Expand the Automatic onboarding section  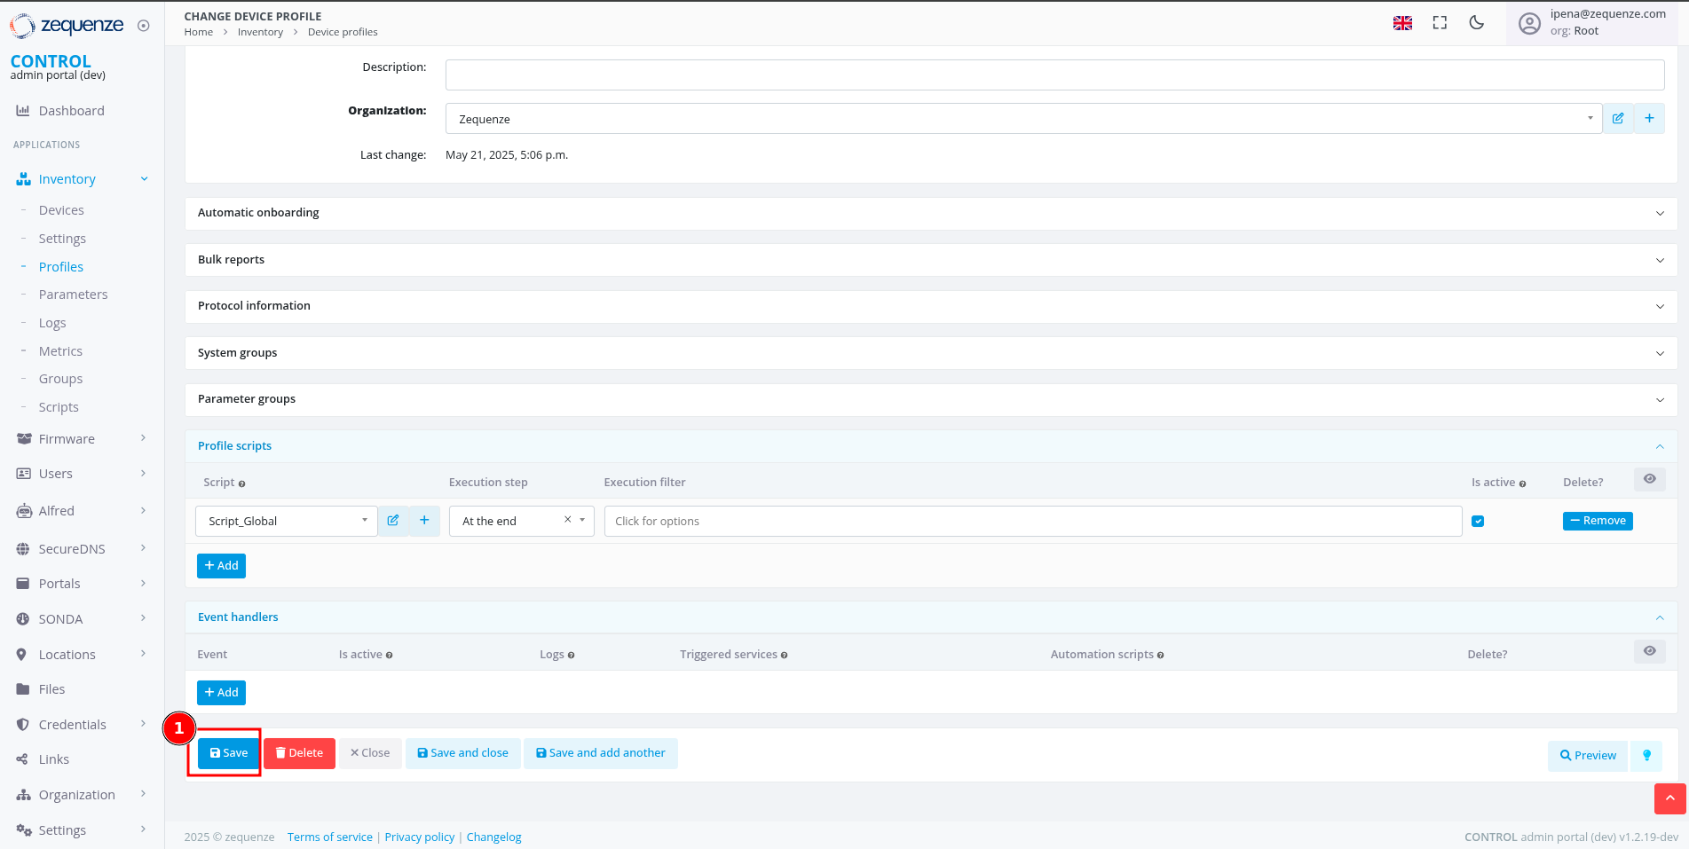tap(930, 213)
